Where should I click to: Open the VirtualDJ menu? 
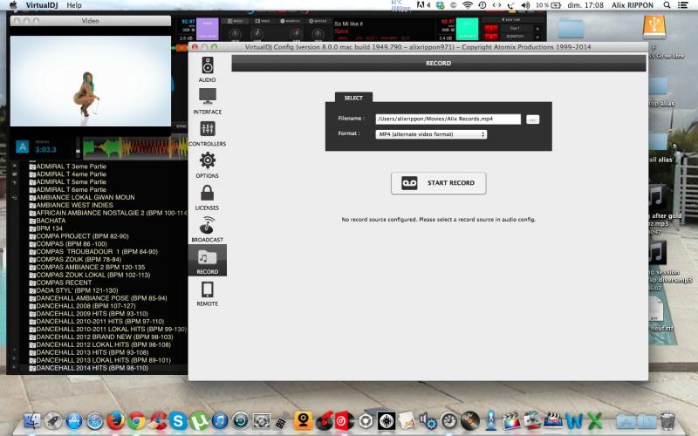tap(42, 5)
